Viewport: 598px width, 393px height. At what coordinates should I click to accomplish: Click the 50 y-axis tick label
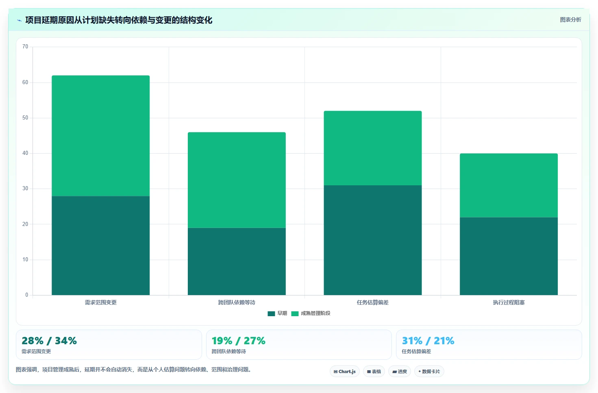coord(25,118)
